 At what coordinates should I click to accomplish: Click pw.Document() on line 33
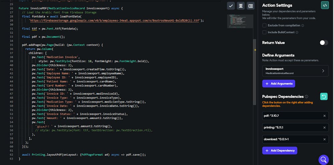coord(52,37)
